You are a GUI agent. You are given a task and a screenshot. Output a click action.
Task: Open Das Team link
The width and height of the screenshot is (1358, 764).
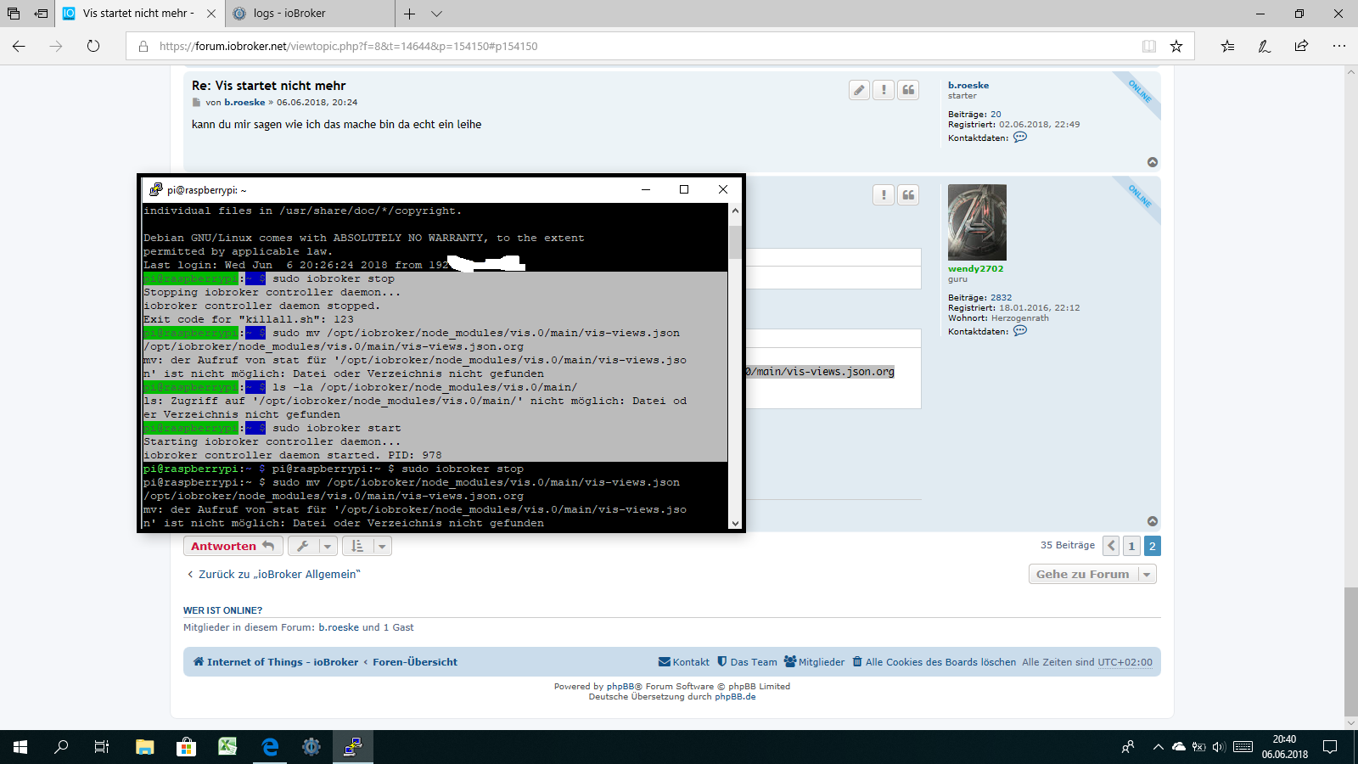tap(747, 662)
